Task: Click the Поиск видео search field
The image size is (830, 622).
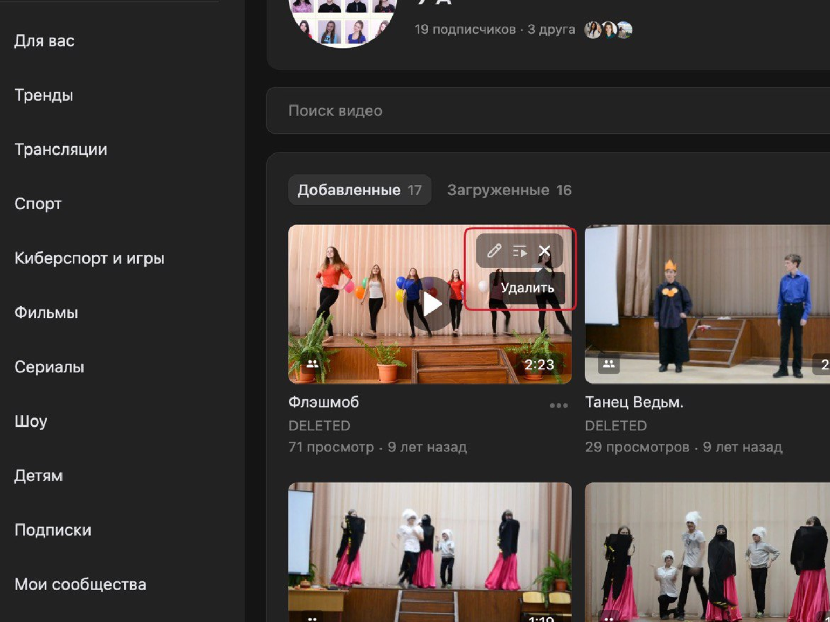Action: point(548,111)
